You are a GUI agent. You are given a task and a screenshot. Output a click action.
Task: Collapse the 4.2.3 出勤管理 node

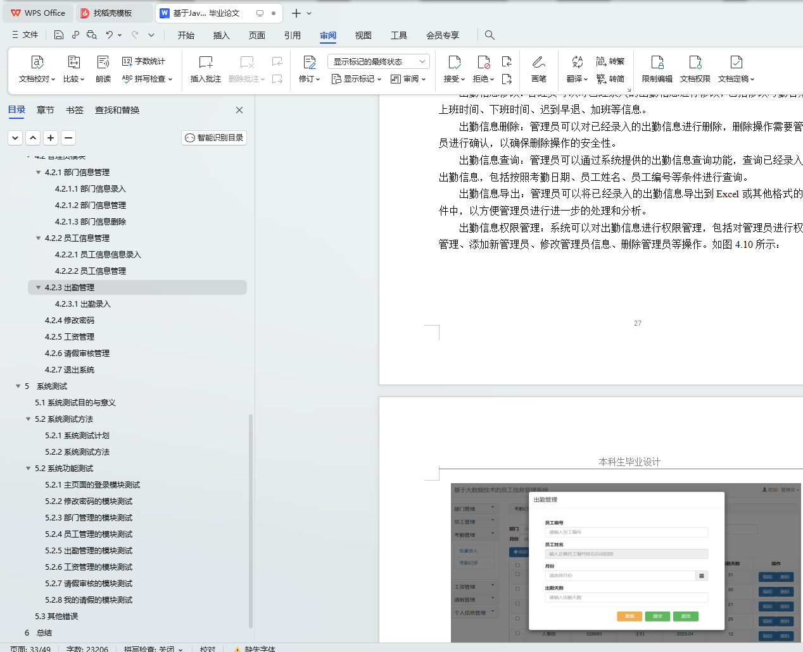pyautogui.click(x=39, y=287)
